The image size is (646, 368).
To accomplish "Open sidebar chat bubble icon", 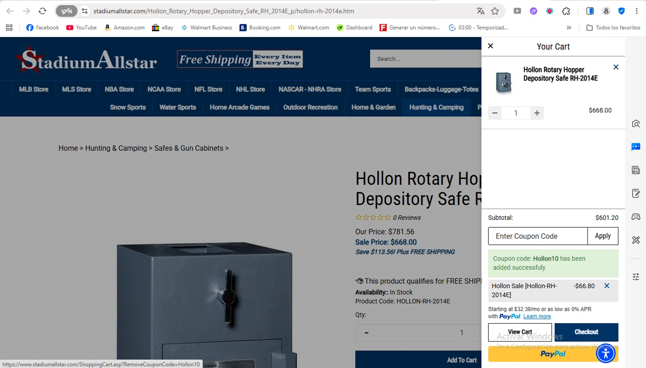I will [636, 147].
